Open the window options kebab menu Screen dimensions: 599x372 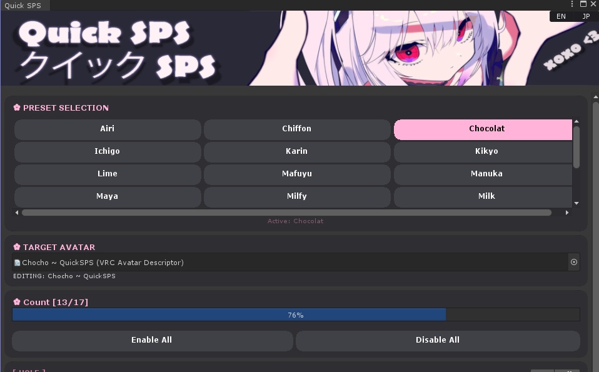point(571,4)
